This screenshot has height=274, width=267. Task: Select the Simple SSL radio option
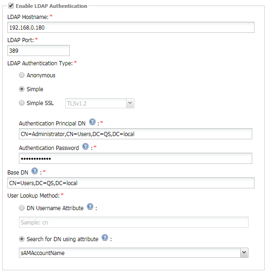tap(22, 103)
